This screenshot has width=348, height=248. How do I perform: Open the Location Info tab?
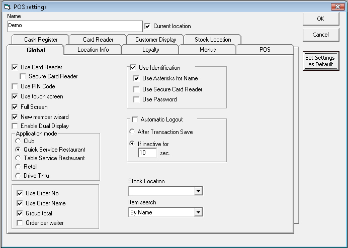[x=93, y=50]
